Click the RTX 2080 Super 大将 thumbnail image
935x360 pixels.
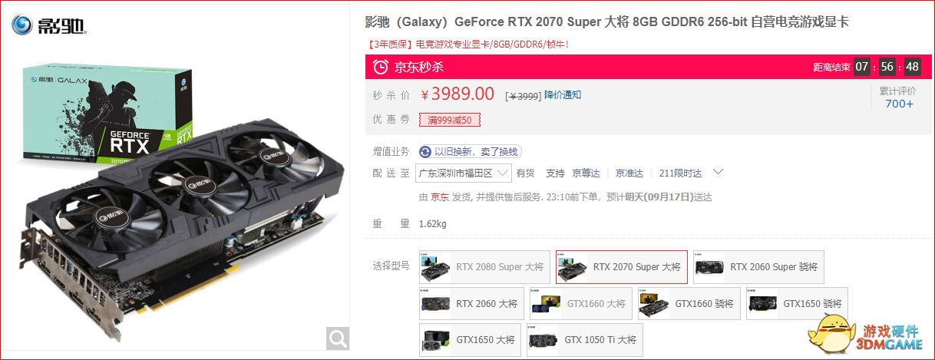tap(437, 267)
